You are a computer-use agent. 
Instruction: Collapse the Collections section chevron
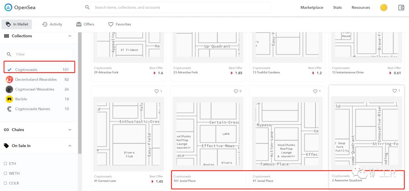point(70,36)
